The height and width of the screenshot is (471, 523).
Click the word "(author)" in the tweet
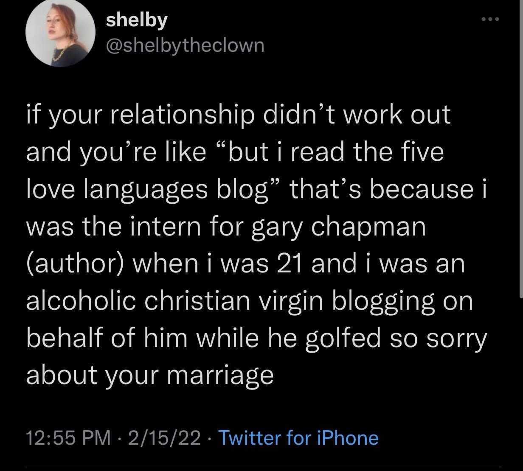(x=75, y=264)
